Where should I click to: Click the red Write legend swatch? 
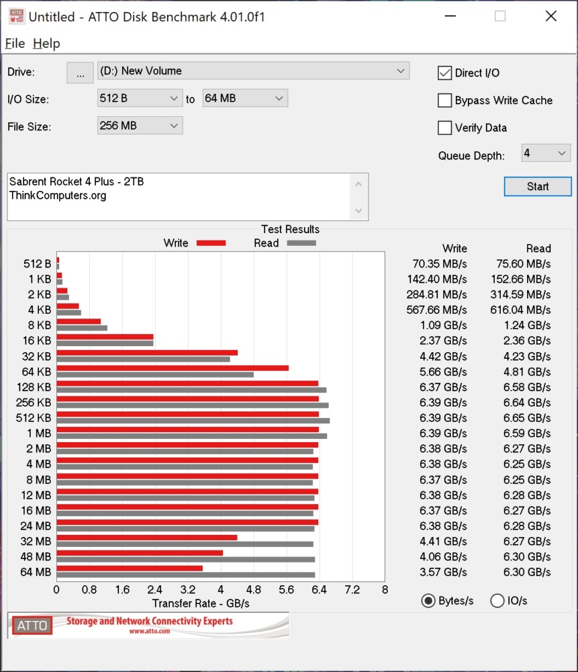click(x=211, y=243)
